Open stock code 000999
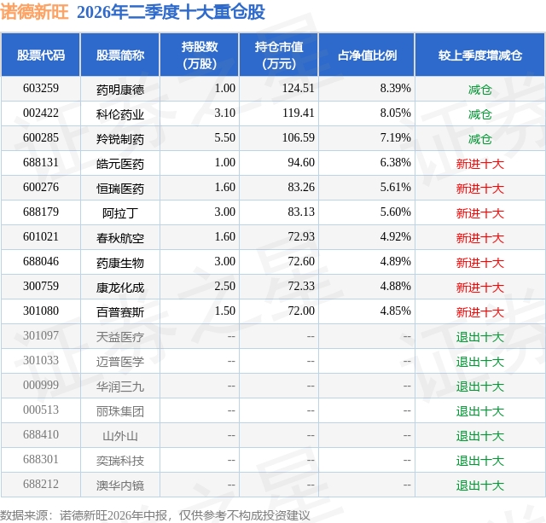 (x=41, y=385)
